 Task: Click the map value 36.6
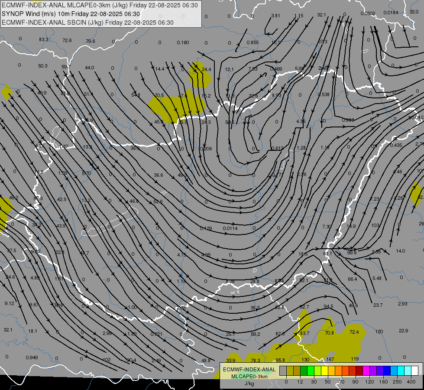tap(159, 175)
